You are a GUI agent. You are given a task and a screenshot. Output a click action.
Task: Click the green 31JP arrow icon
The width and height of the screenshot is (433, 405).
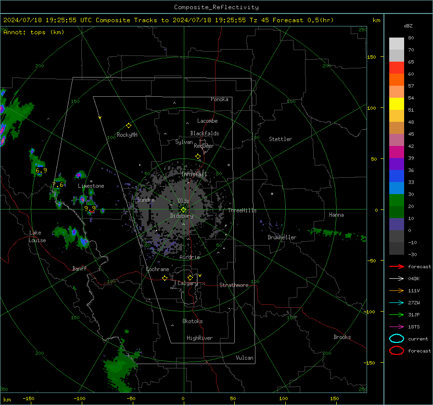pyautogui.click(x=396, y=314)
